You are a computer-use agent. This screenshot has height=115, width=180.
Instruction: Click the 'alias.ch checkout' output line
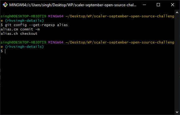[19, 34]
